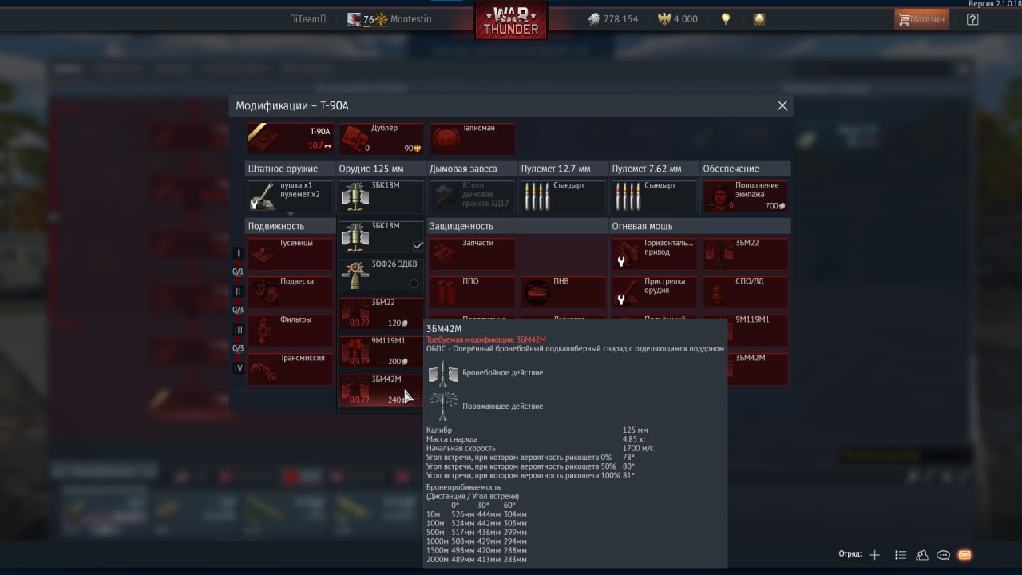Select the 3ОФ26 ЭДКВ radio button
Viewport: 1022px width, 575px height.
[414, 284]
